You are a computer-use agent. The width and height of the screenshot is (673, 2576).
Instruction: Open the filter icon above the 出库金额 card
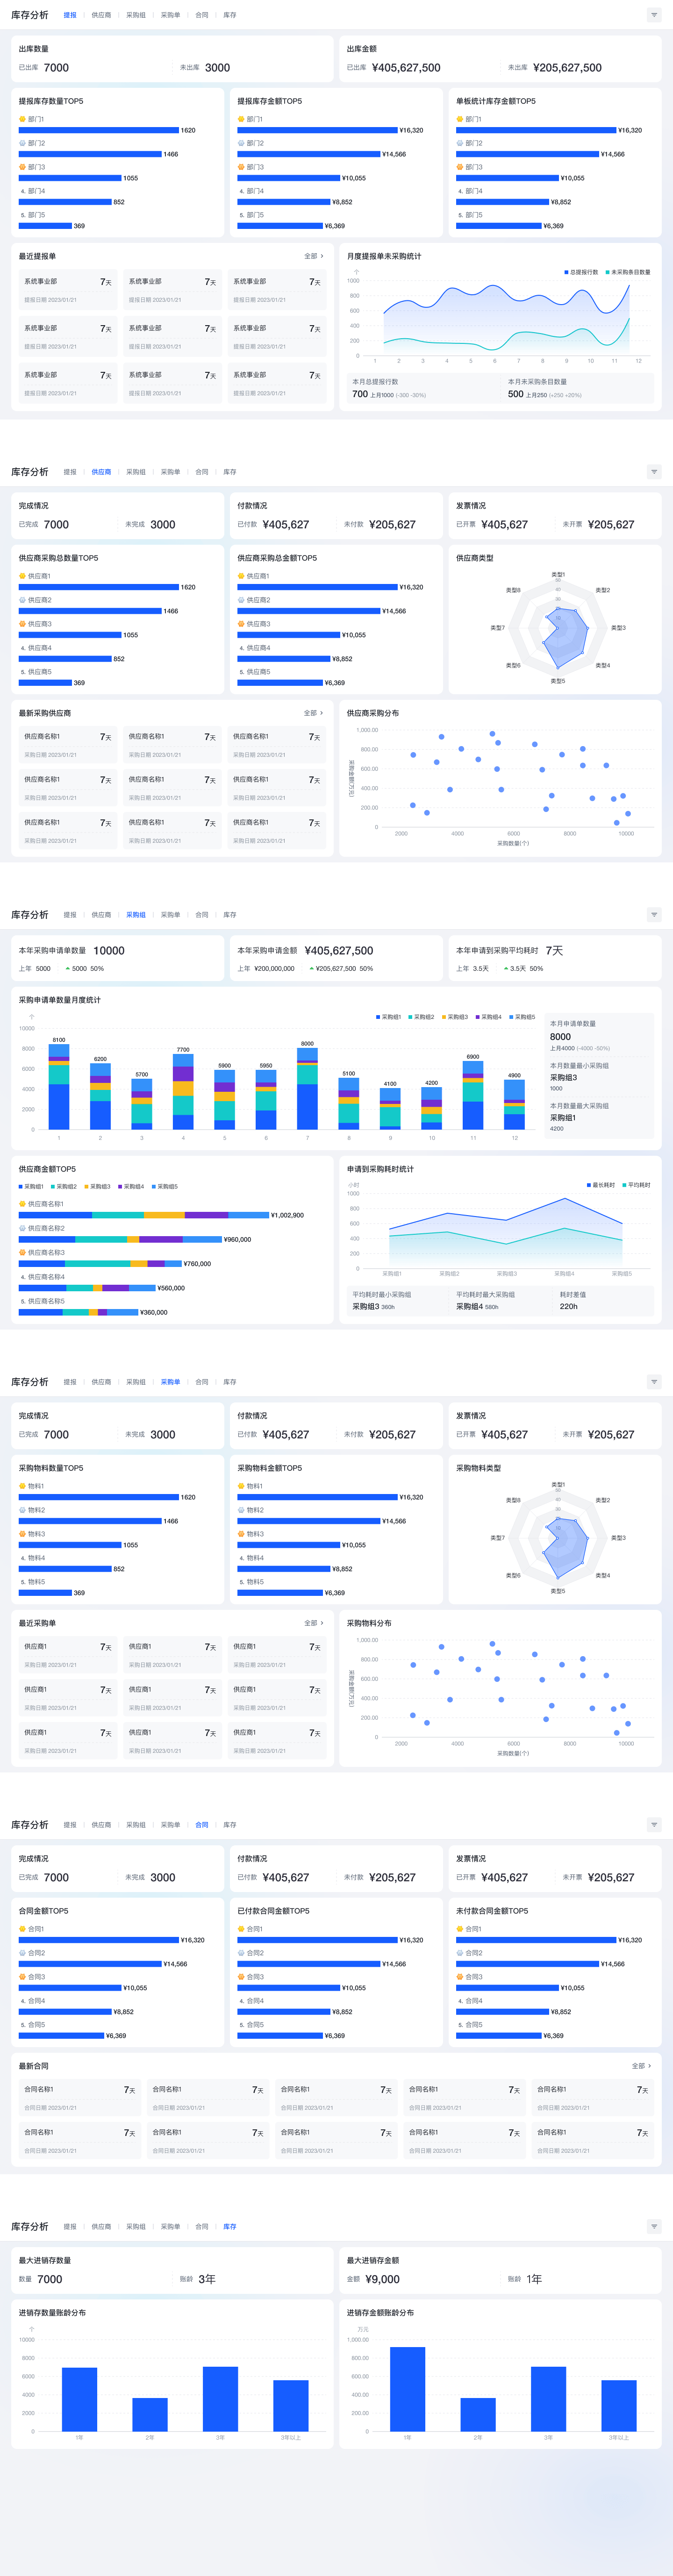click(x=654, y=15)
